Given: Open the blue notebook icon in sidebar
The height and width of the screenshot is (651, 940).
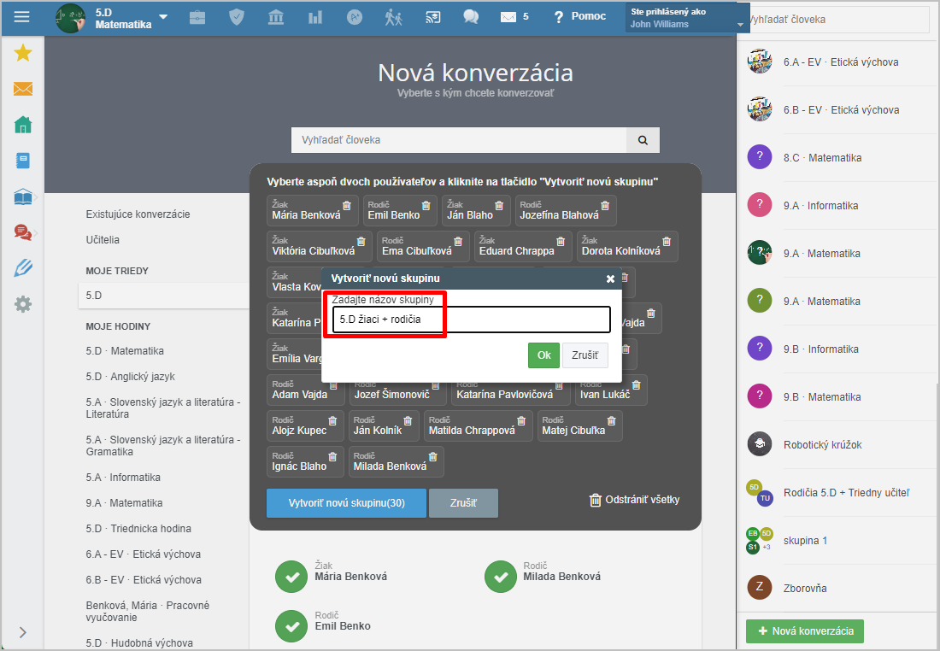Looking at the screenshot, I should point(23,161).
